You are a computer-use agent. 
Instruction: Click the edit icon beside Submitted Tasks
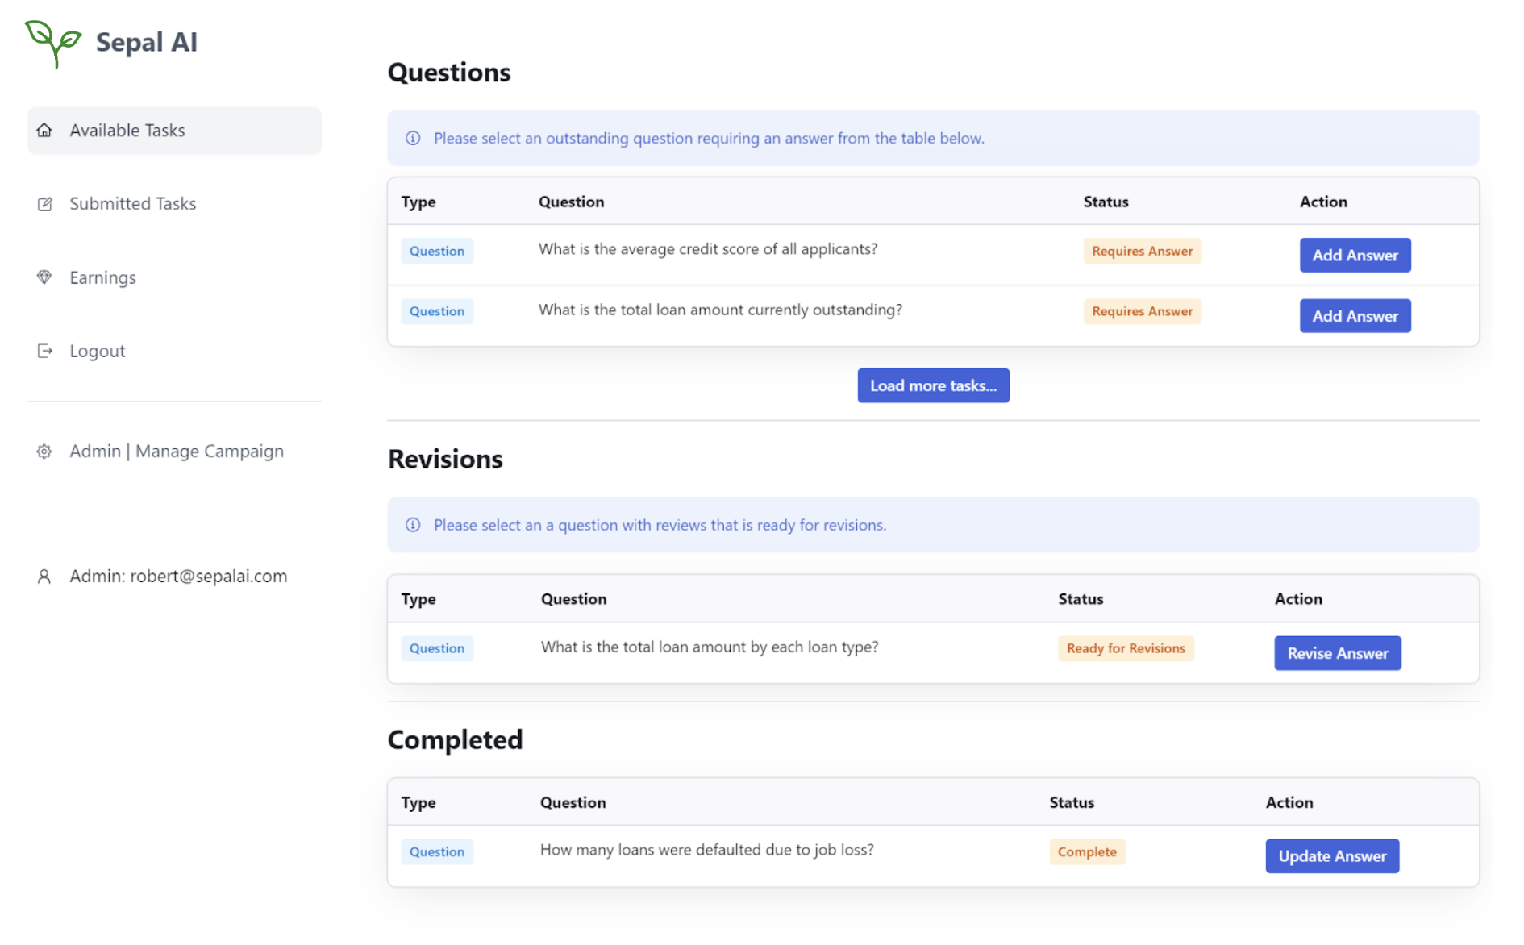point(44,204)
